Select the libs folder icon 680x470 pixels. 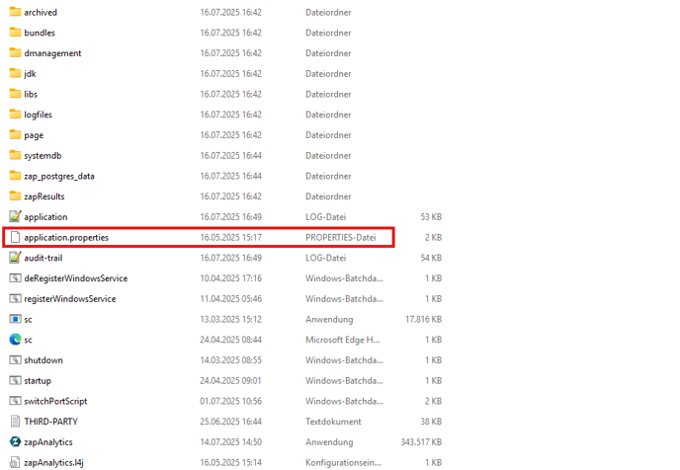pyautogui.click(x=15, y=94)
